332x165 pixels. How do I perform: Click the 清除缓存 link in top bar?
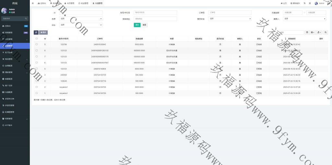pos(294,3)
